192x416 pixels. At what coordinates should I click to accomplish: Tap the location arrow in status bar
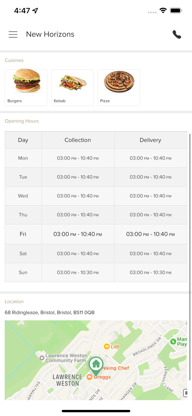[x=35, y=11]
